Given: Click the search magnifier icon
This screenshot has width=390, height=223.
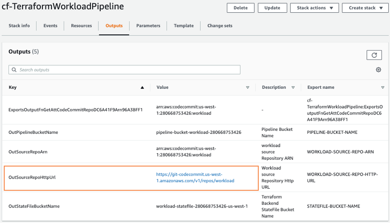Looking at the screenshot, I should [14, 70].
